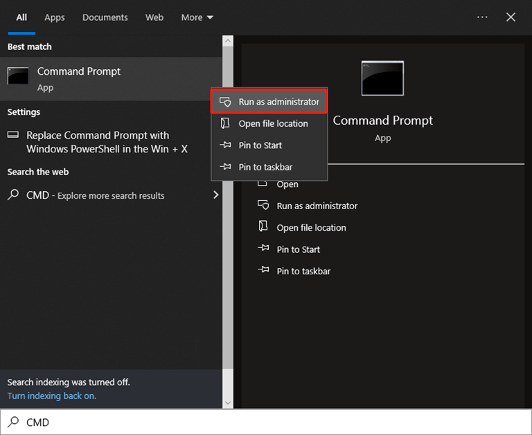The image size is (532, 435).
Task: Click Search indexing was turned off message
Action: click(x=69, y=382)
